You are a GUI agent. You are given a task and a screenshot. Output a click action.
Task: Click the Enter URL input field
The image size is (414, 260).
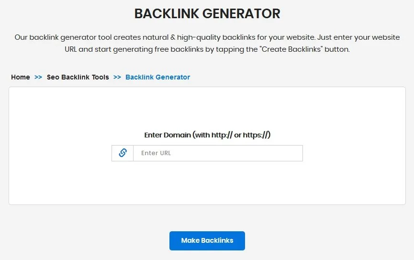coord(218,153)
